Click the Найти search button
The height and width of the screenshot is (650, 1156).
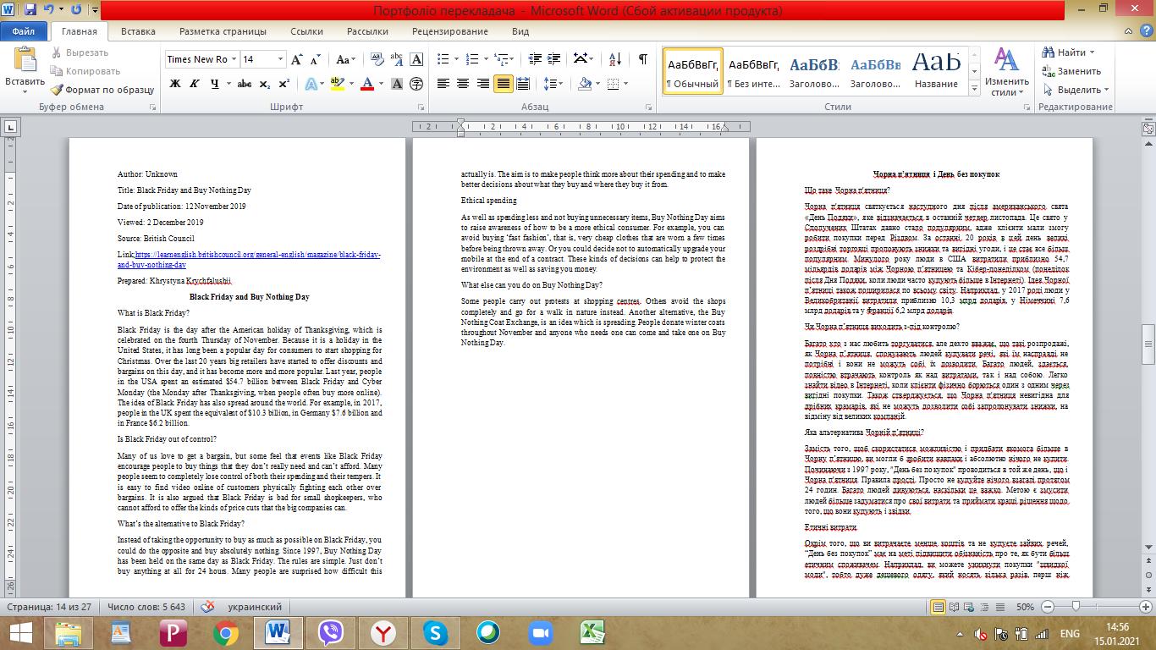click(x=1067, y=52)
